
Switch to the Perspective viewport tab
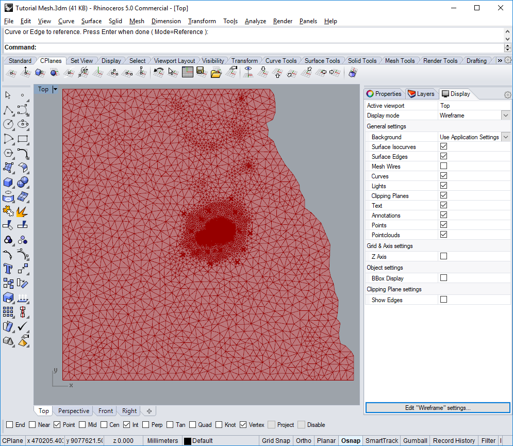(x=74, y=411)
